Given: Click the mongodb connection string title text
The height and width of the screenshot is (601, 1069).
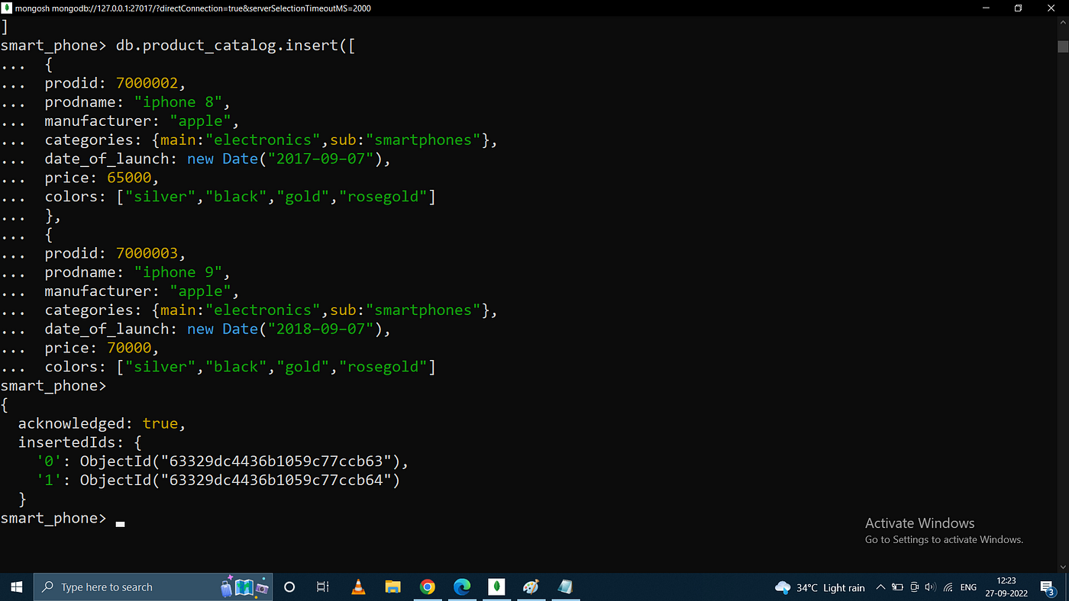Looking at the screenshot, I should coord(193,8).
